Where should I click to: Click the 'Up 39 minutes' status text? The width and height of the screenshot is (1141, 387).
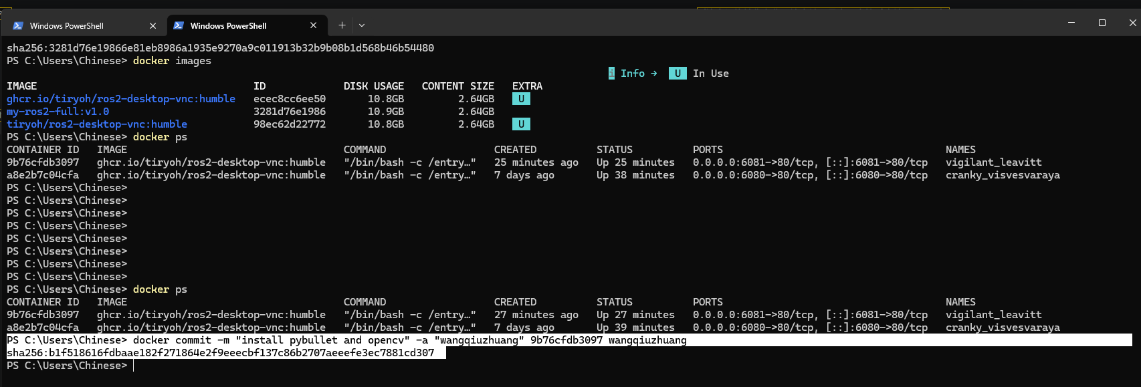(635, 328)
